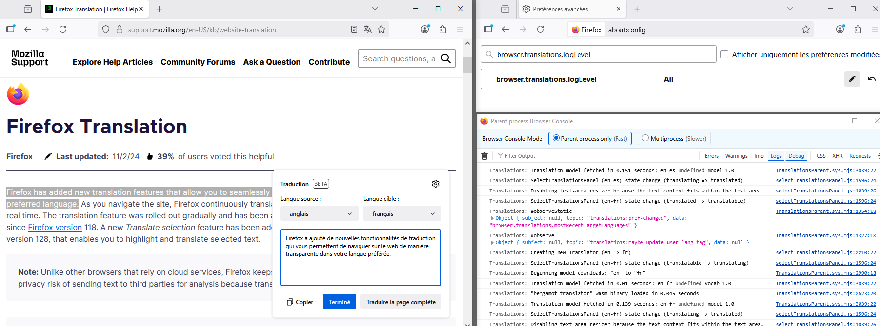
Task: Select Parent process only (Fast) mode
Action: click(x=556, y=138)
